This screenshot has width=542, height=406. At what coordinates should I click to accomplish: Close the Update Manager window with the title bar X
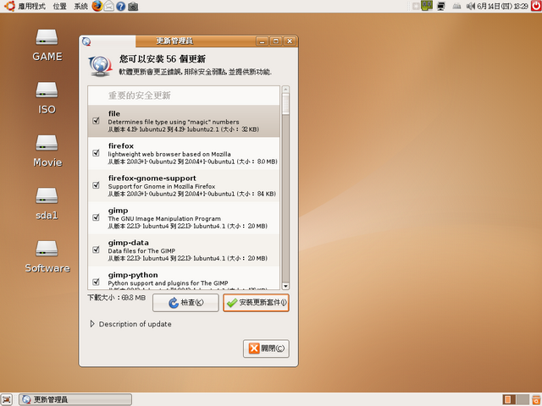(290, 41)
